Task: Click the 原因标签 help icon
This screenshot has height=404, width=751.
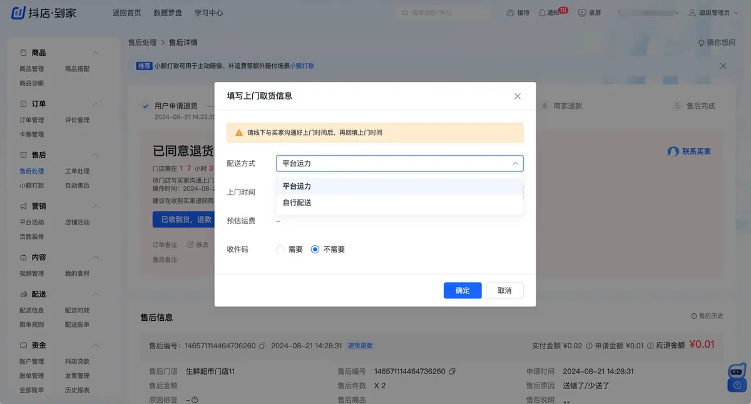Action: 195,400
